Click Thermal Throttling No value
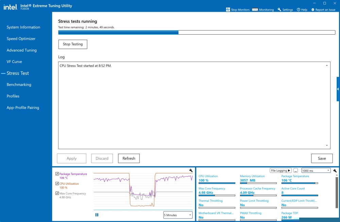Viewport: 340px width, 222px height. point(201,205)
